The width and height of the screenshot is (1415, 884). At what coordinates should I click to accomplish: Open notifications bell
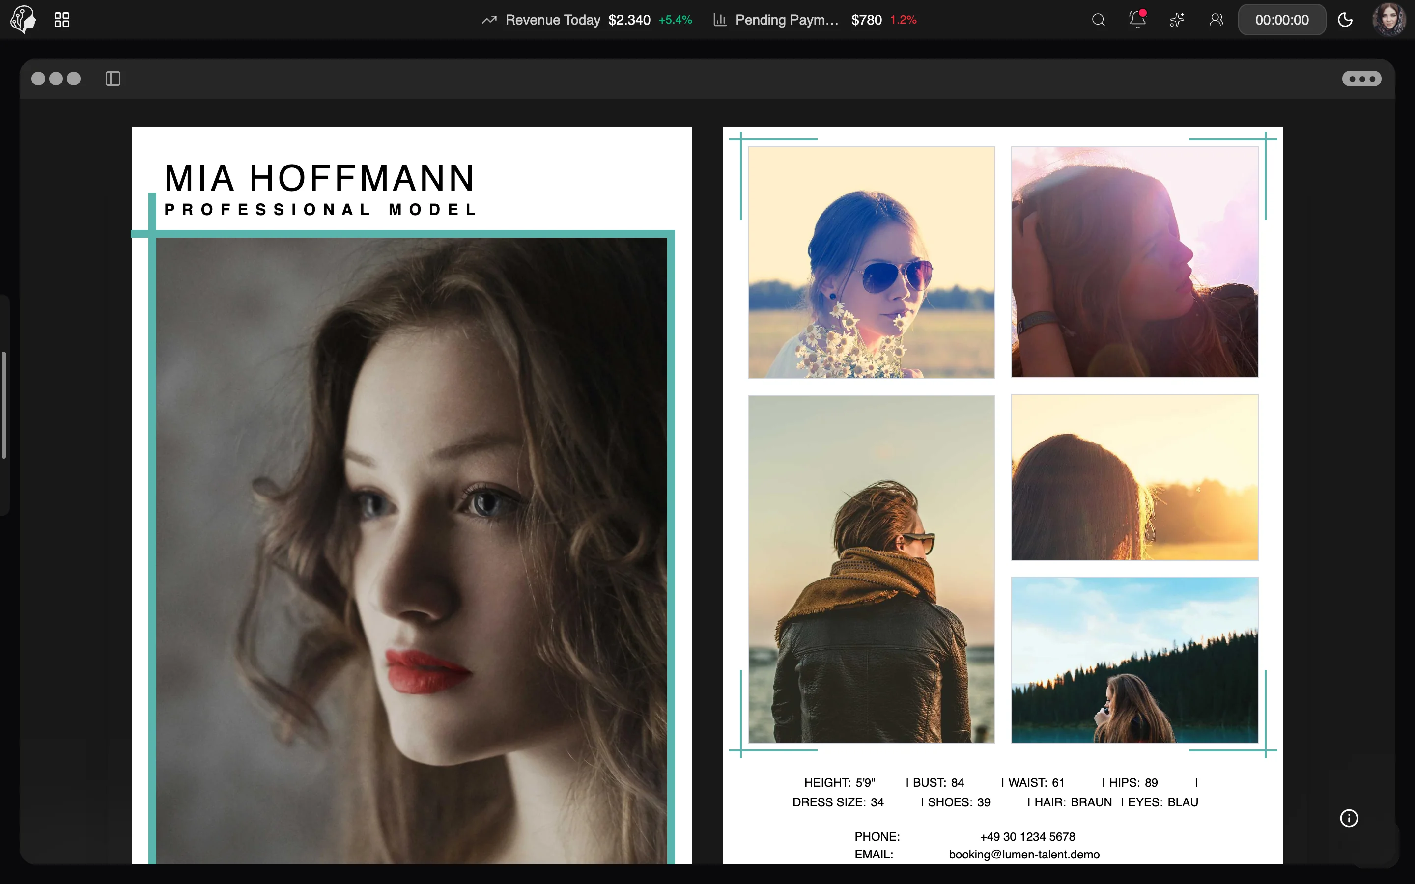click(1137, 20)
